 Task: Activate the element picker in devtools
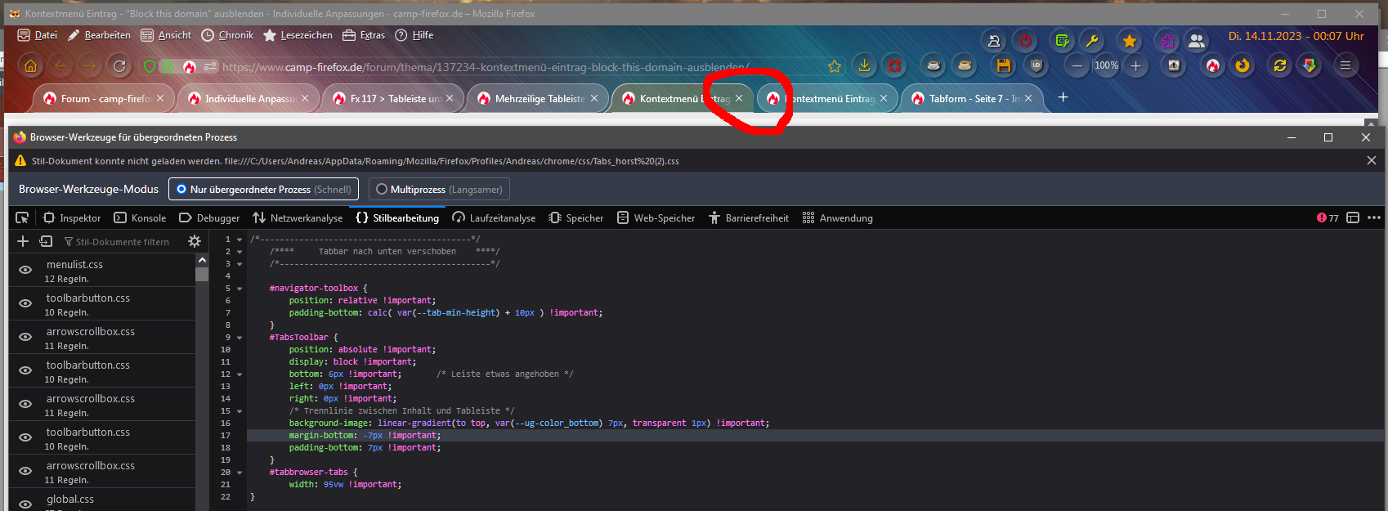pyautogui.click(x=22, y=217)
